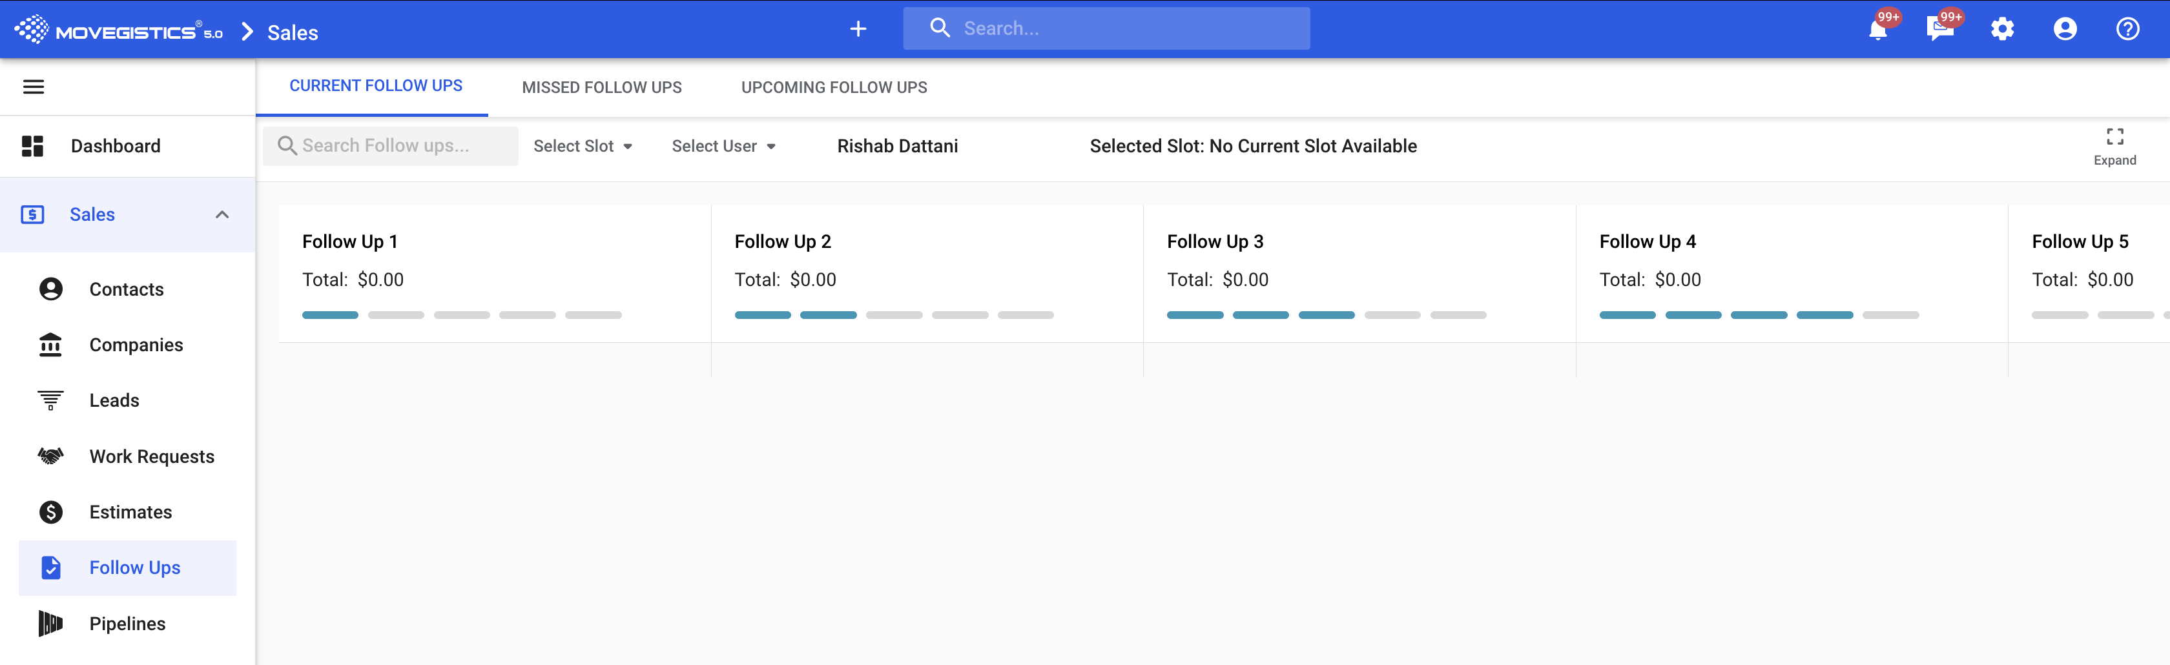The height and width of the screenshot is (665, 2170).
Task: Switch to Missed Follow Ups tab
Action: tap(601, 88)
